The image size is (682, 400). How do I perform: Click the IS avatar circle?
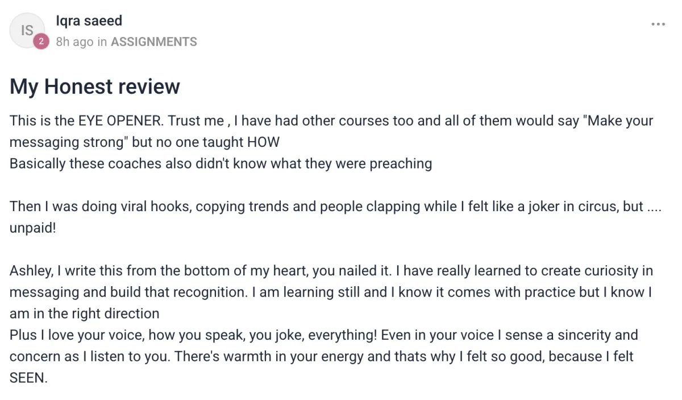click(x=27, y=30)
